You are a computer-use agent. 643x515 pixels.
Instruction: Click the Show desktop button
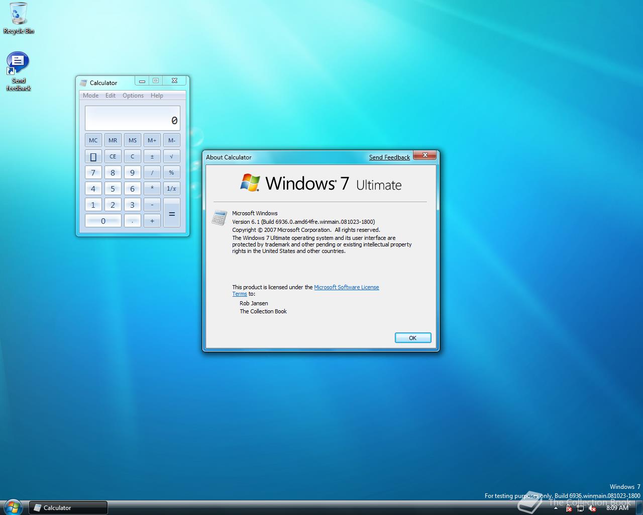pyautogui.click(x=639, y=508)
